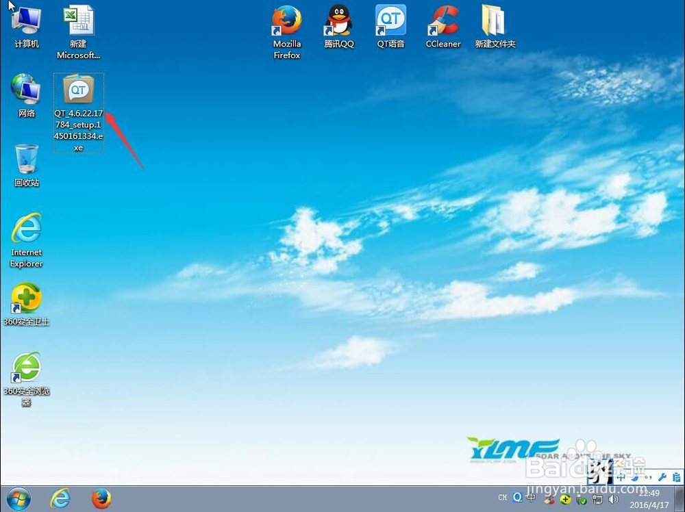The height and width of the screenshot is (512, 685).
Task: Click the rightmost IME bar menu icon
Action: coord(676,477)
